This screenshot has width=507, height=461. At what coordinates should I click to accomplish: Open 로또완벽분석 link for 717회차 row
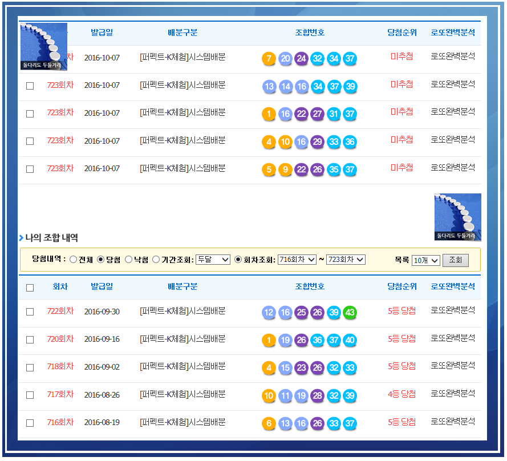453,394
